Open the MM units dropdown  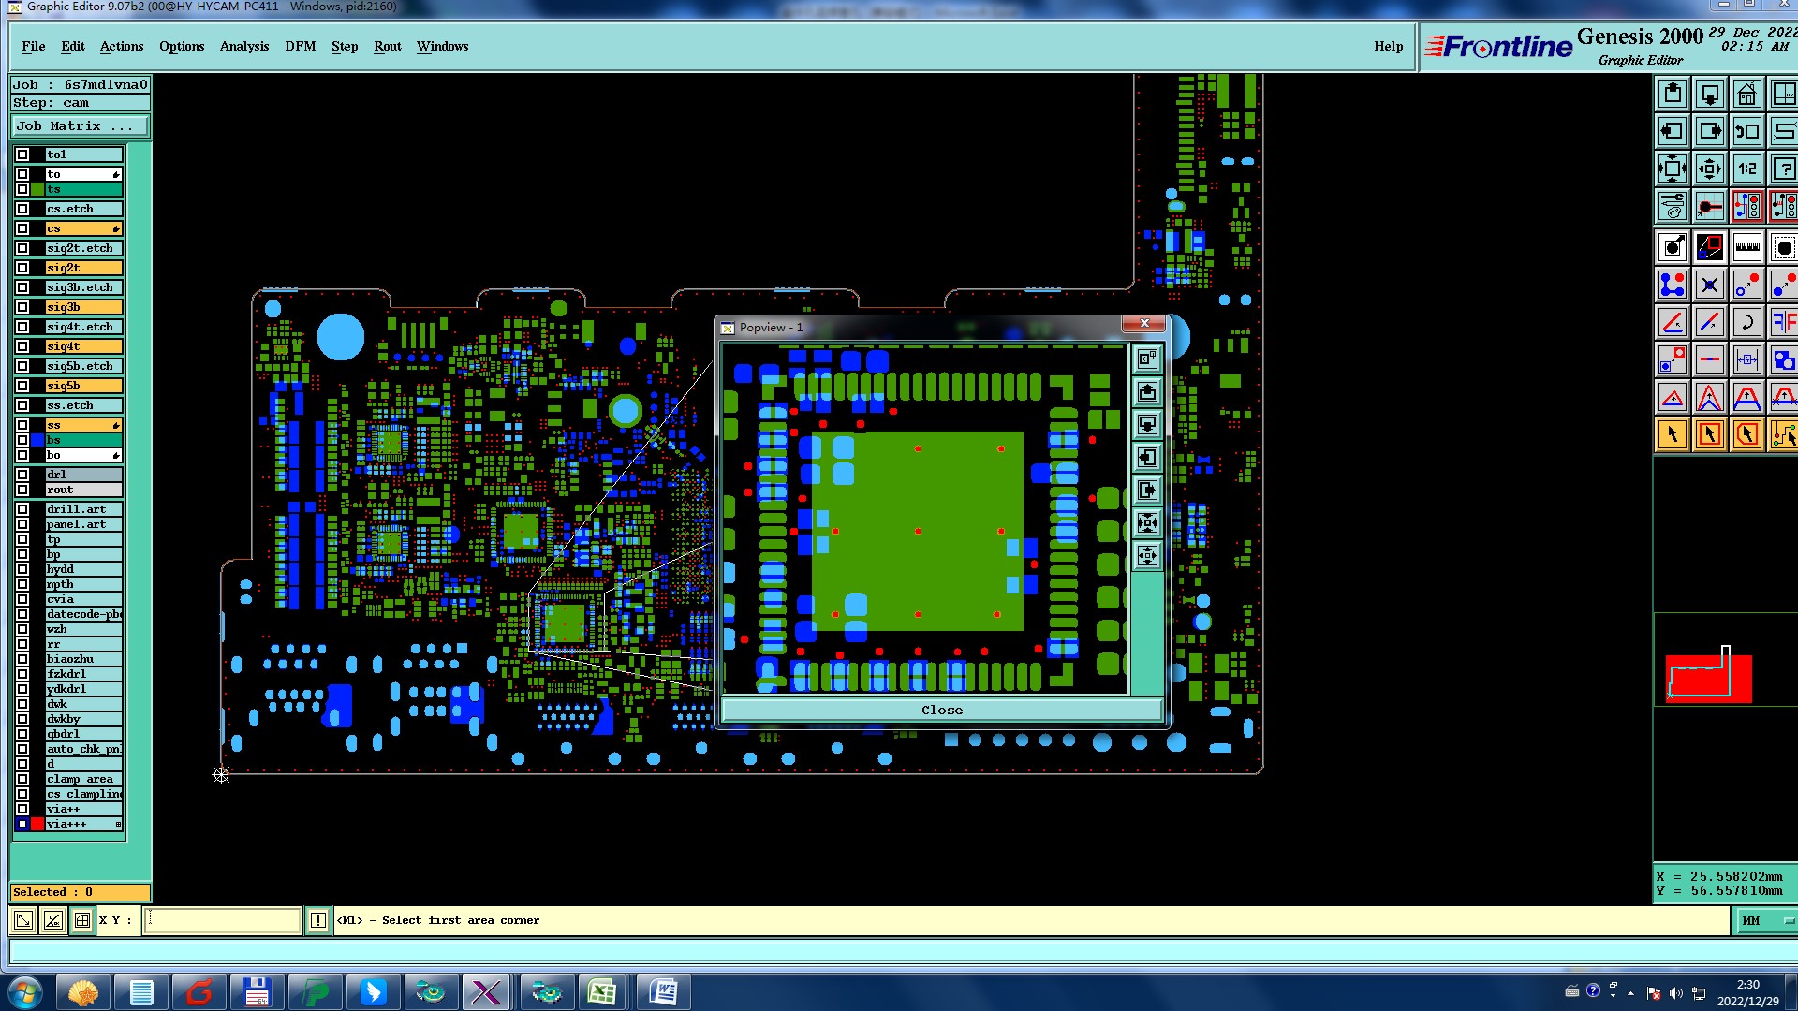coord(1766,921)
